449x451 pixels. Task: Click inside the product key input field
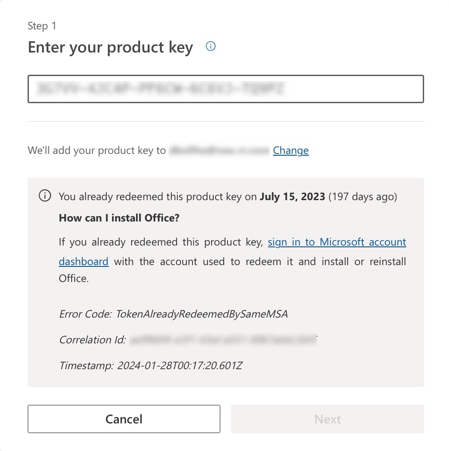[x=225, y=89]
